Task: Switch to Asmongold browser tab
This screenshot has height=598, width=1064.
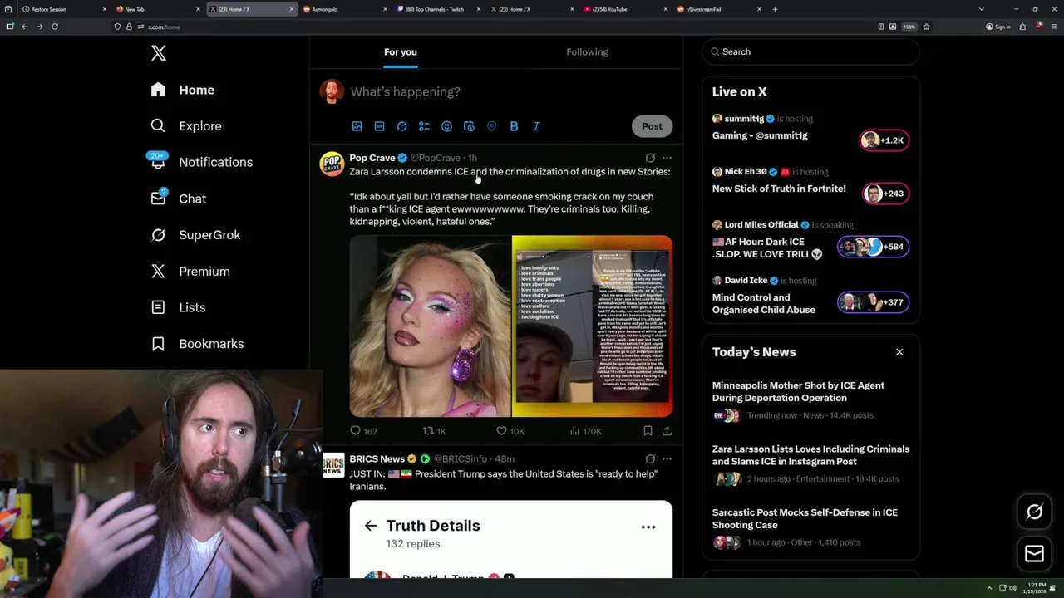Action: tap(344, 9)
